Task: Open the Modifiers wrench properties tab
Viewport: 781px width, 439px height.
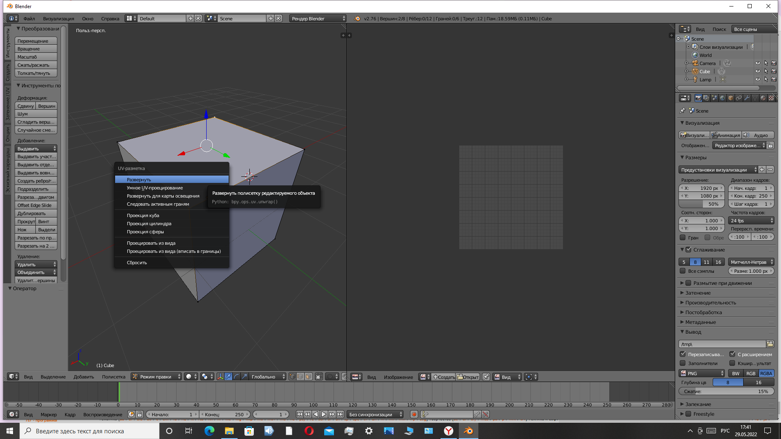Action: coord(747,98)
